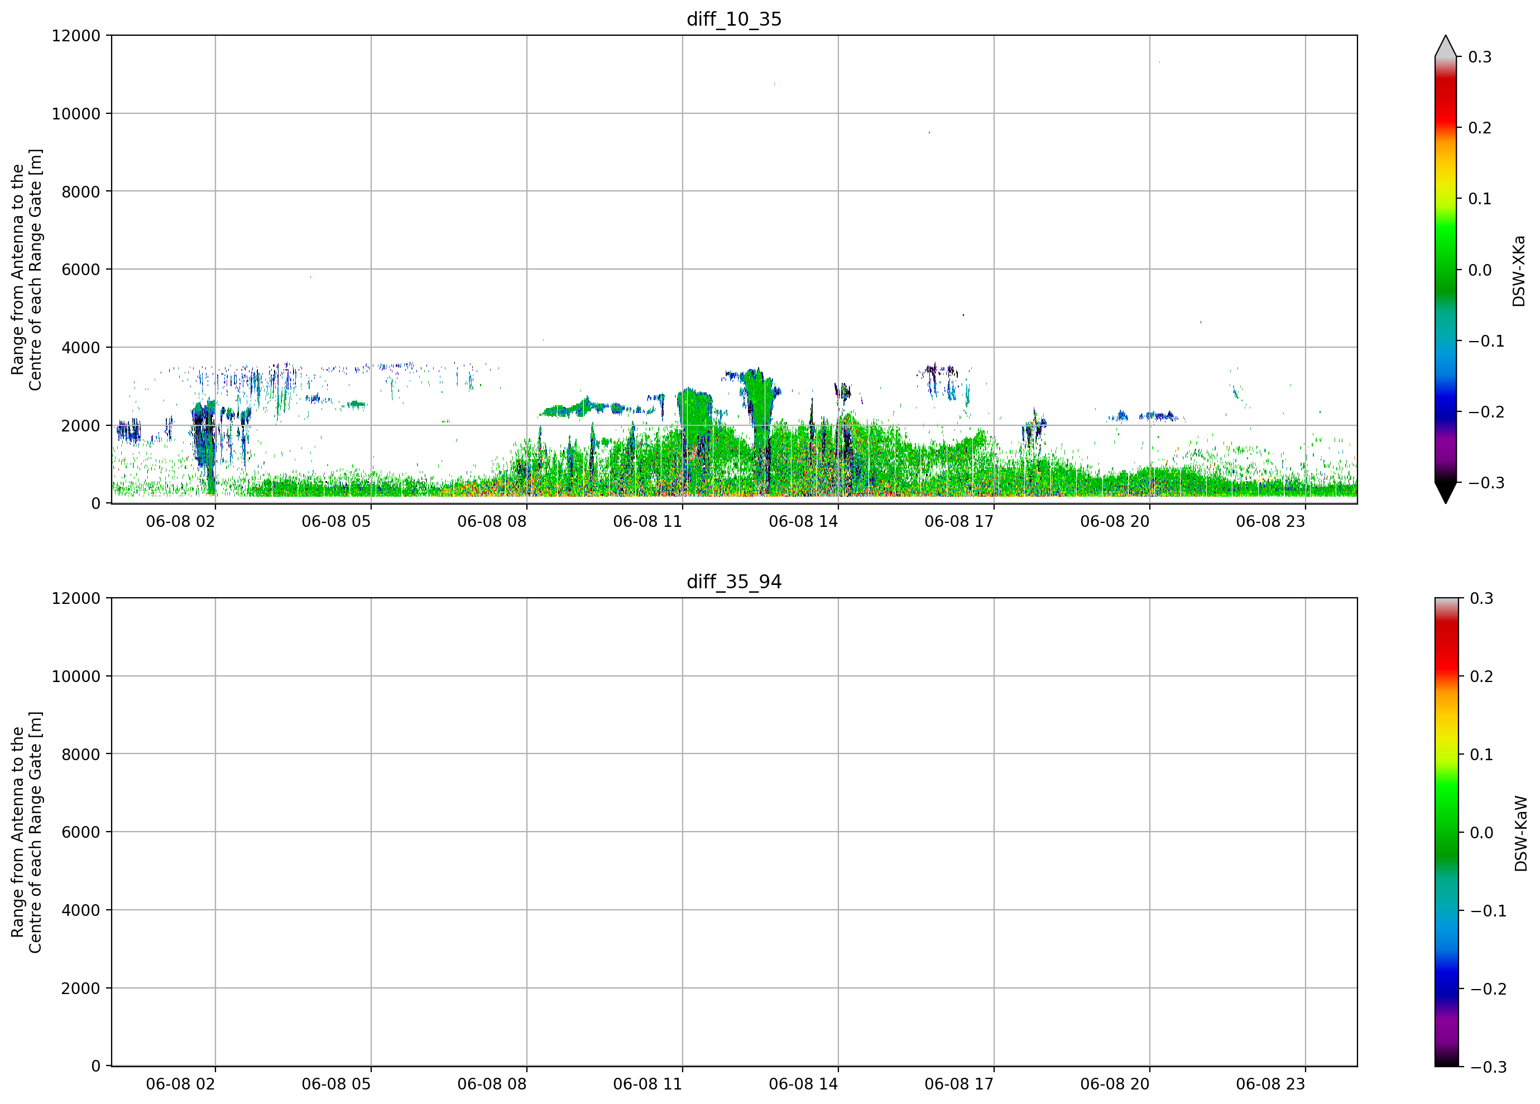
Task: Click the 0.3 tick on DSW-XKa colorbar
Action: pyautogui.click(x=1480, y=57)
